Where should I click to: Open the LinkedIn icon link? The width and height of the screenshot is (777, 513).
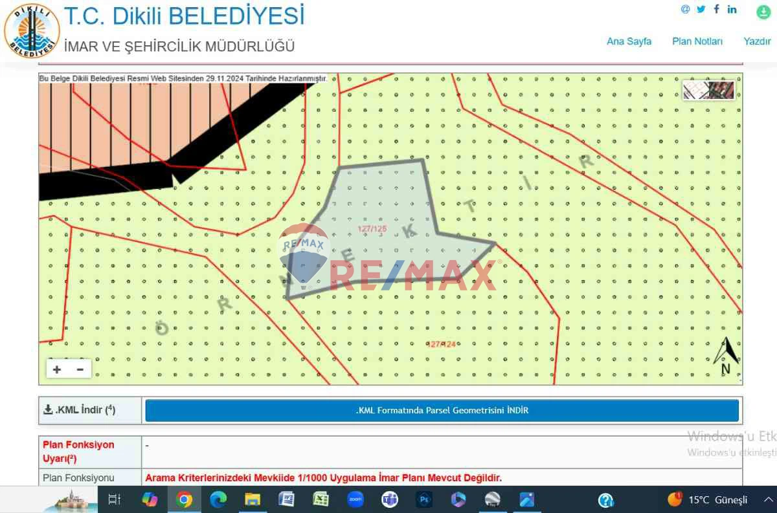pos(732,9)
